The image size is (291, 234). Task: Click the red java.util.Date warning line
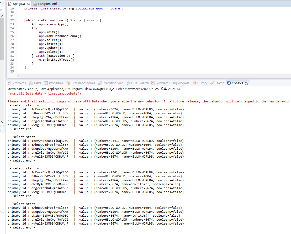pyautogui.click(x=45, y=93)
